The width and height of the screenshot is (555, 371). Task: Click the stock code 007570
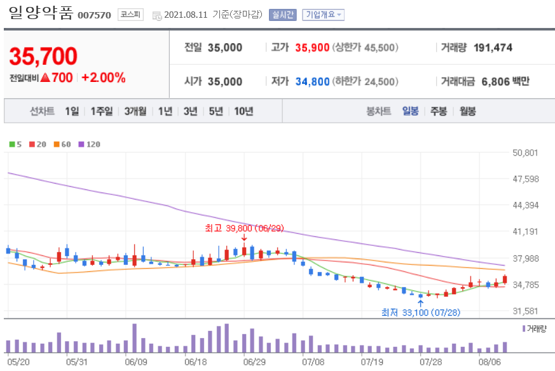click(94, 15)
